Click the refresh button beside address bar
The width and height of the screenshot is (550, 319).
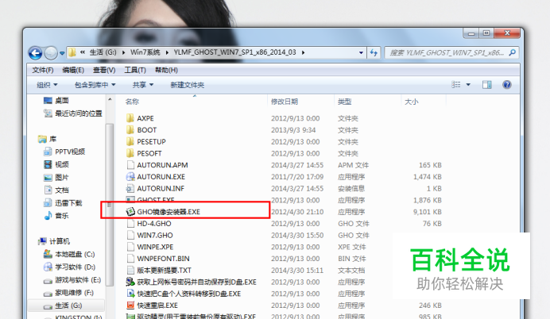[374, 53]
